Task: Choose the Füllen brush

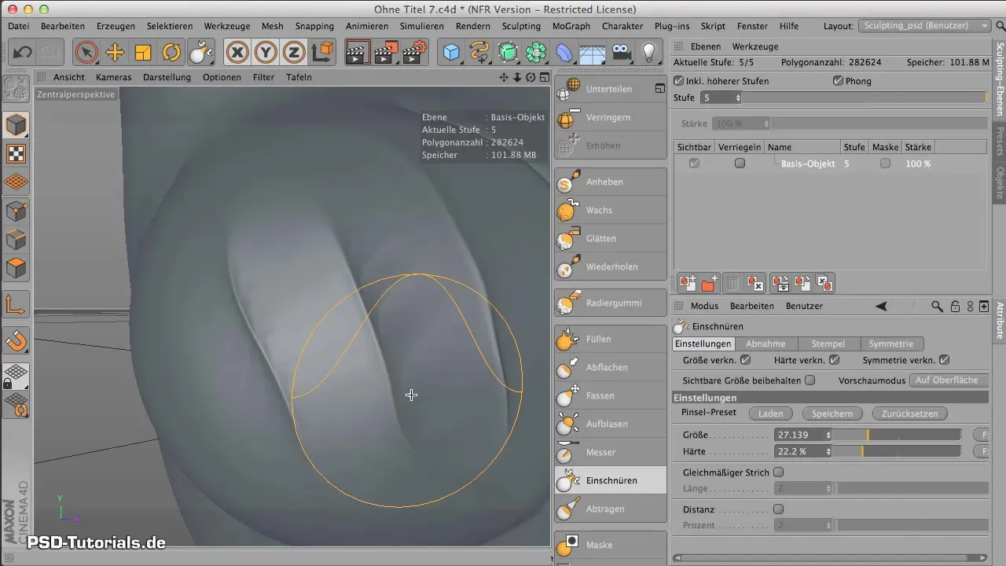Action: (610, 339)
